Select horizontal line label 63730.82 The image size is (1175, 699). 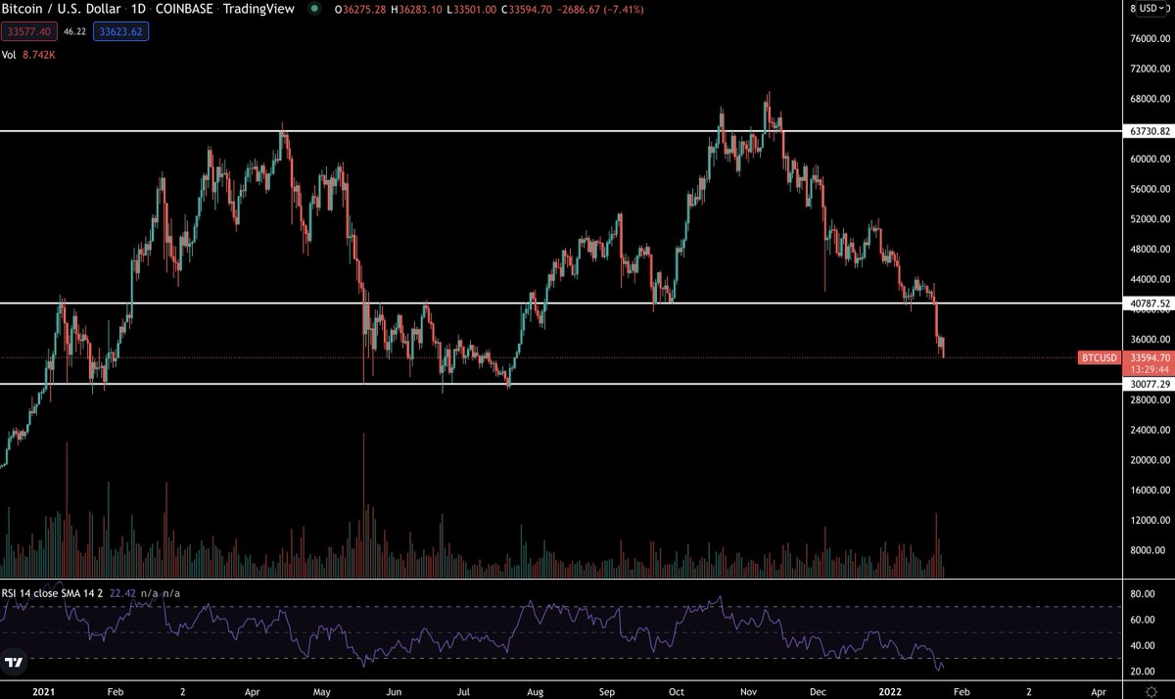pos(1150,130)
